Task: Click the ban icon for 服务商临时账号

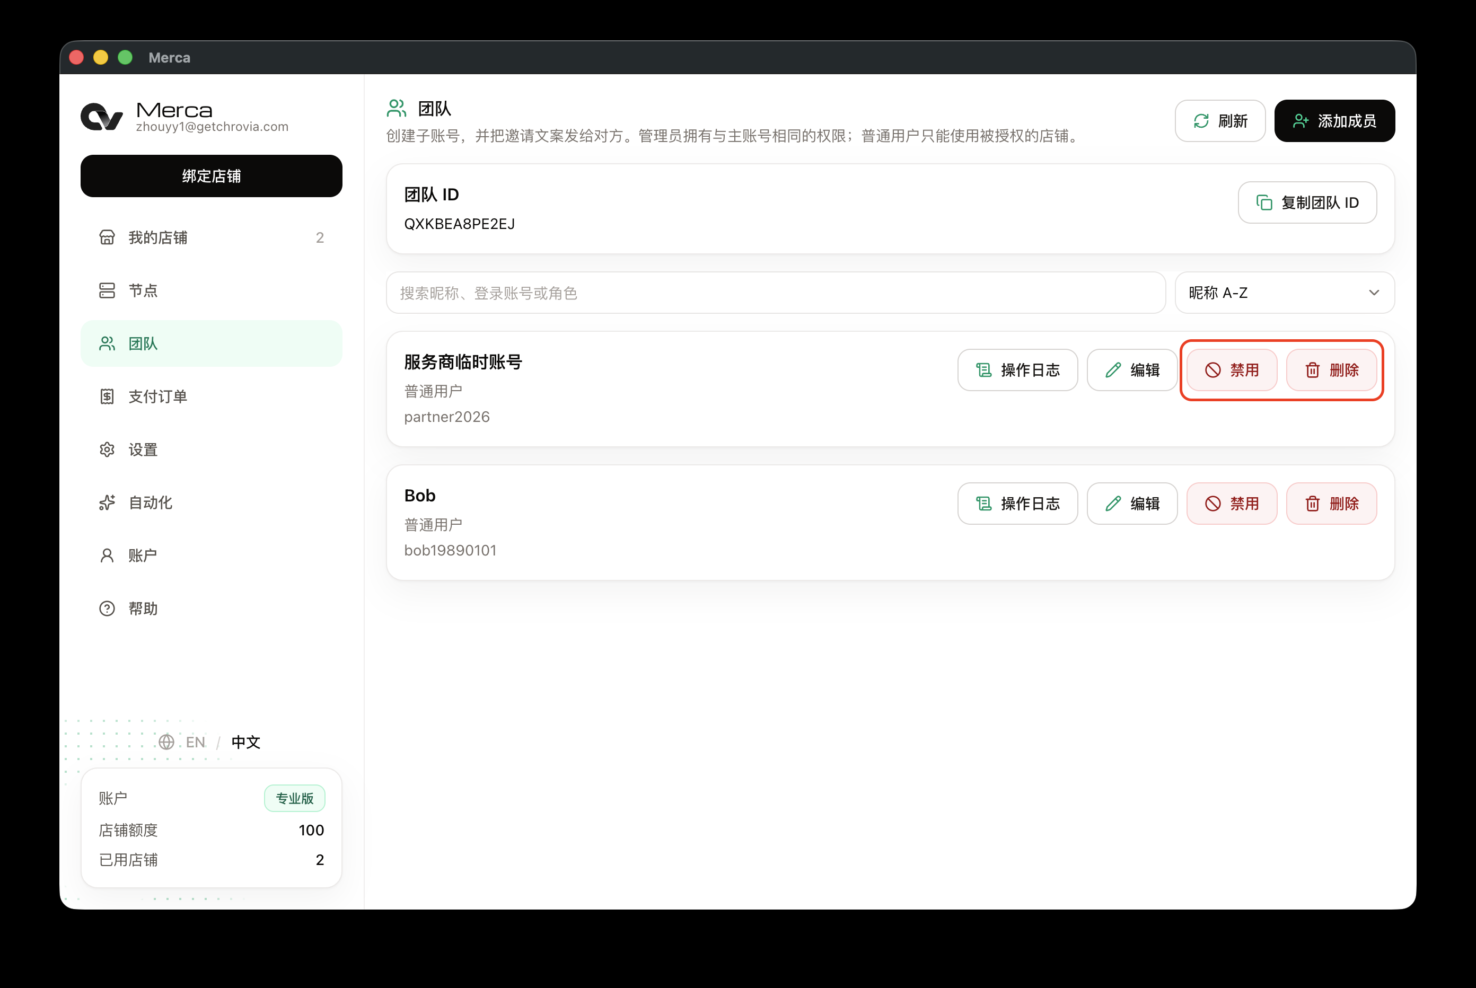Action: (x=1213, y=370)
